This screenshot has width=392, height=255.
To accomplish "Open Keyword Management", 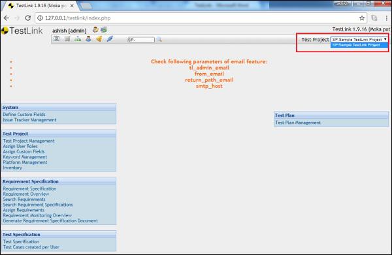I will pos(25,157).
